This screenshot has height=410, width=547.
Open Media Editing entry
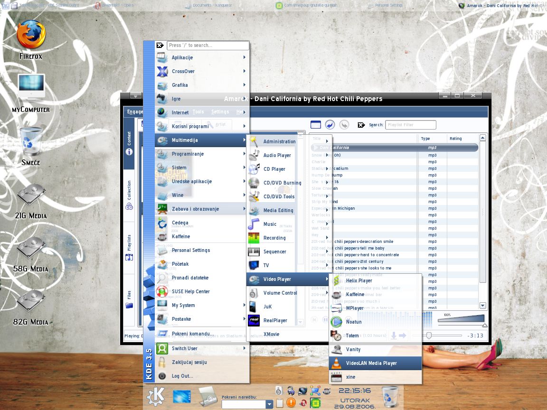tap(288, 210)
